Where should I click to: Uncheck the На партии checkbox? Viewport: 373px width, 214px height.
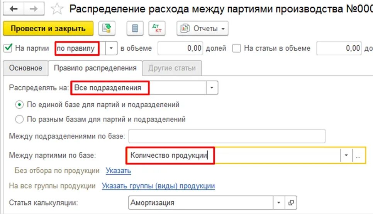pos(8,48)
